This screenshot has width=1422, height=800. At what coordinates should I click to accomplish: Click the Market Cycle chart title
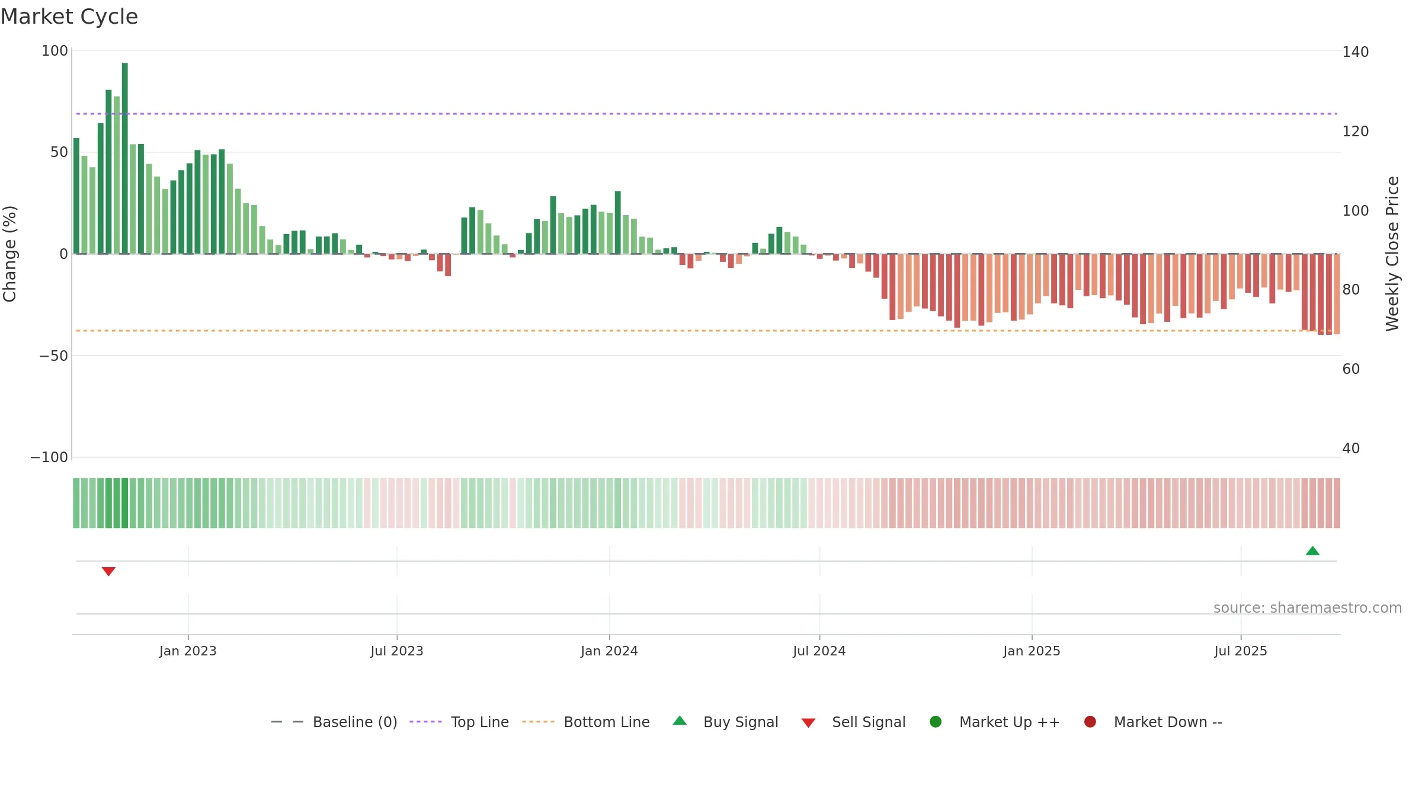click(69, 17)
